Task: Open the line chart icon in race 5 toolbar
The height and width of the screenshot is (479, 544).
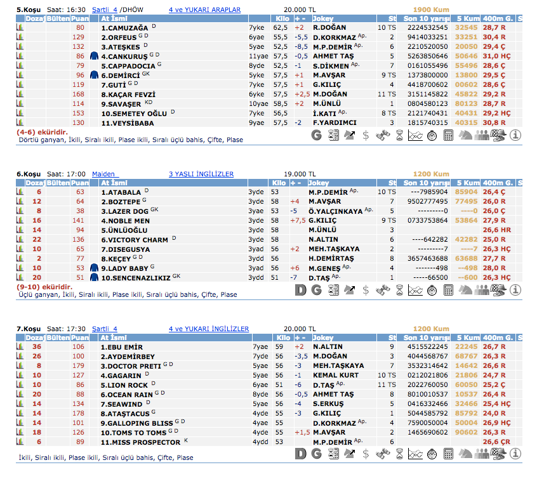Action: (x=415, y=135)
